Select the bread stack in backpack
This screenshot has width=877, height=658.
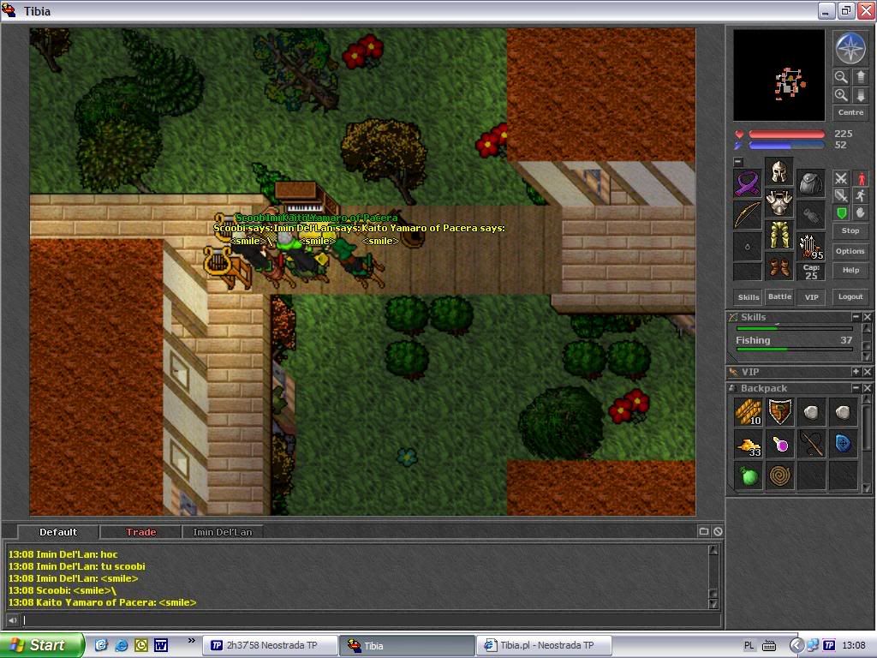tap(748, 412)
